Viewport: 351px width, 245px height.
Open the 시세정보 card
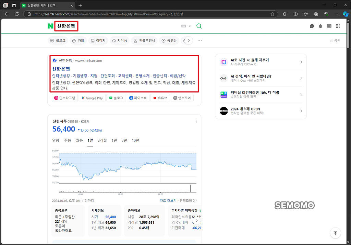tap(104, 220)
